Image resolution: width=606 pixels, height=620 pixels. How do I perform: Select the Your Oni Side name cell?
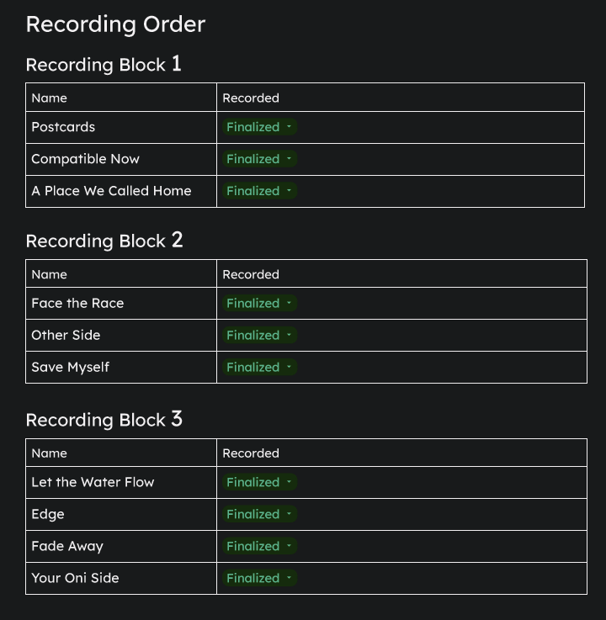click(121, 578)
